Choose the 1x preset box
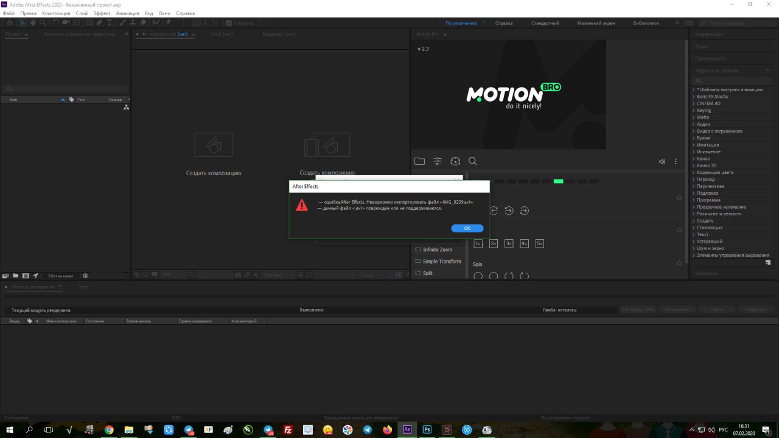The width and height of the screenshot is (779, 438). [478, 243]
